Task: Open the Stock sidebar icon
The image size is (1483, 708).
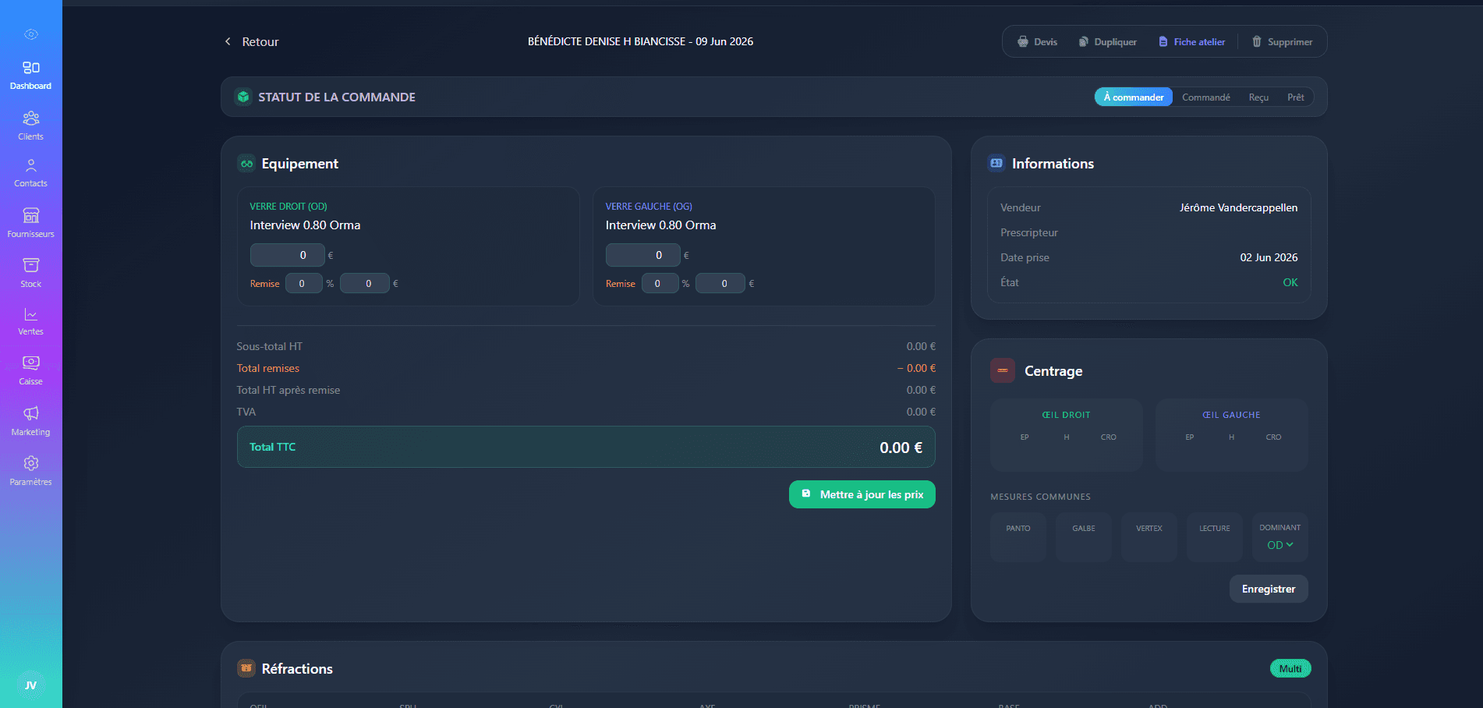Action: 31,265
